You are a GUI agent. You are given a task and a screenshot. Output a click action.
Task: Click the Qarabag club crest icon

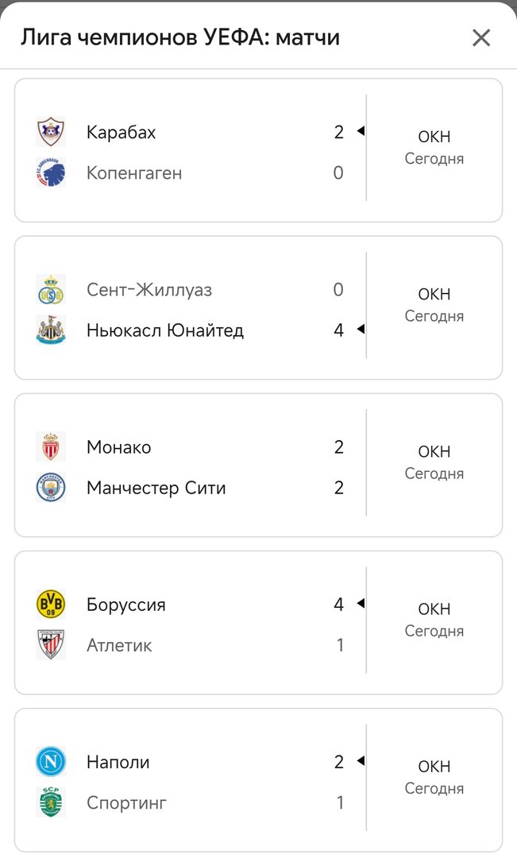(51, 132)
